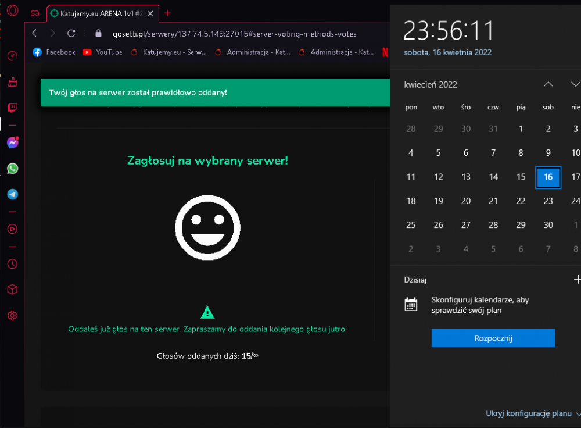The height and width of the screenshot is (428, 581).
Task: Select April 1 in the calendar
Action: (521, 129)
